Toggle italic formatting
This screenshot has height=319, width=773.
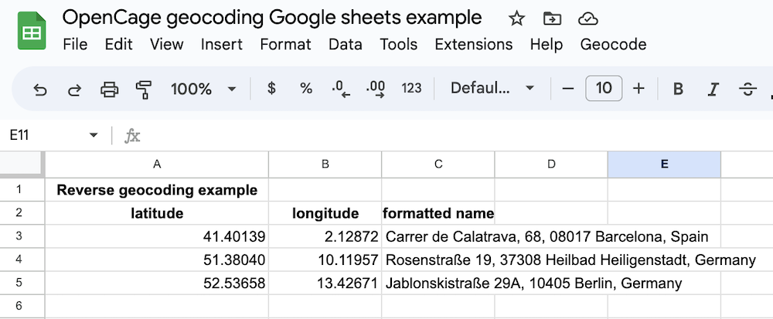(713, 89)
